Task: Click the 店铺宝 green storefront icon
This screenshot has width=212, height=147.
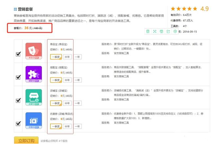Action: (34, 97)
